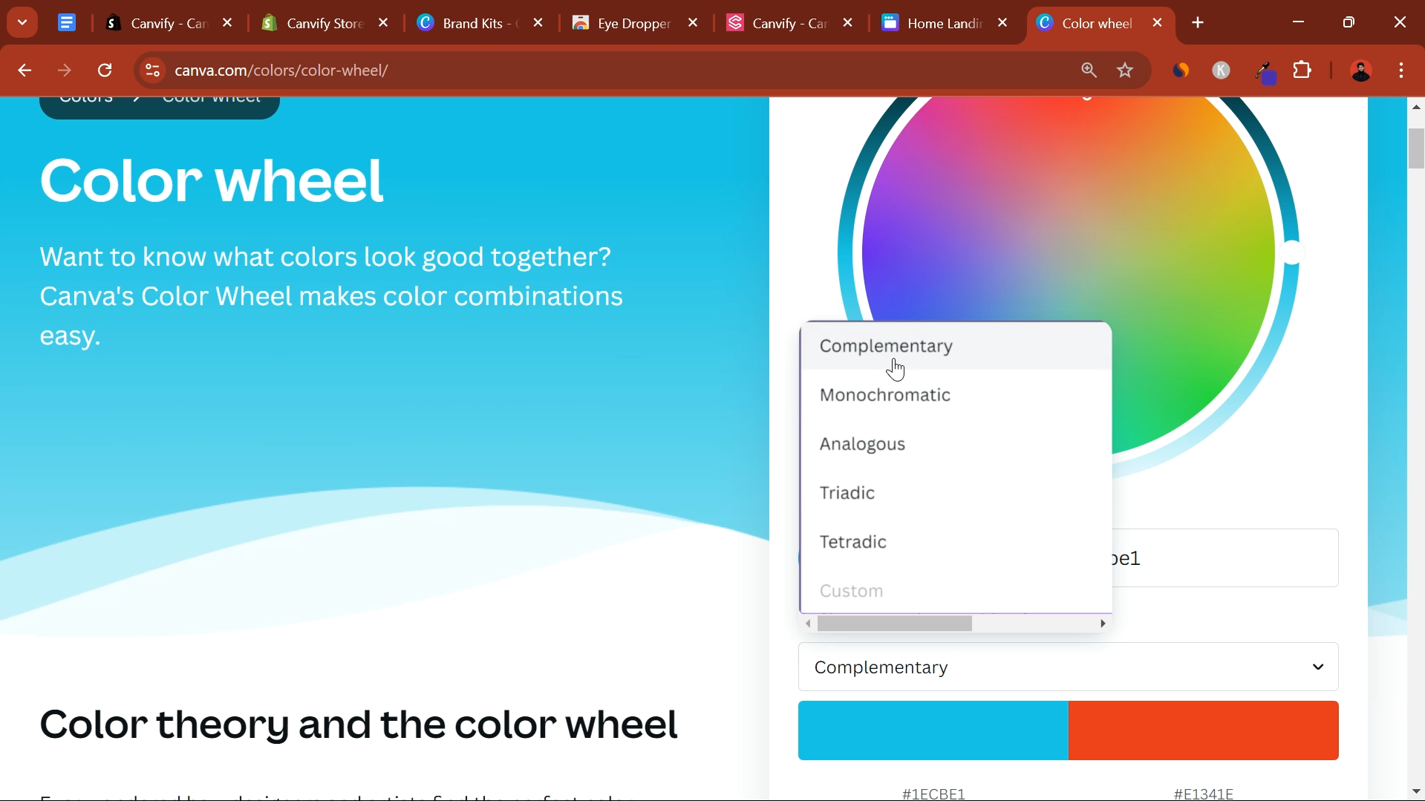
Task: Close the Brand Kits tab
Action: pos(539,23)
